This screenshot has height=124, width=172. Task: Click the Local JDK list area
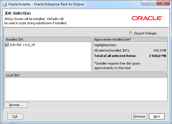coord(86,89)
